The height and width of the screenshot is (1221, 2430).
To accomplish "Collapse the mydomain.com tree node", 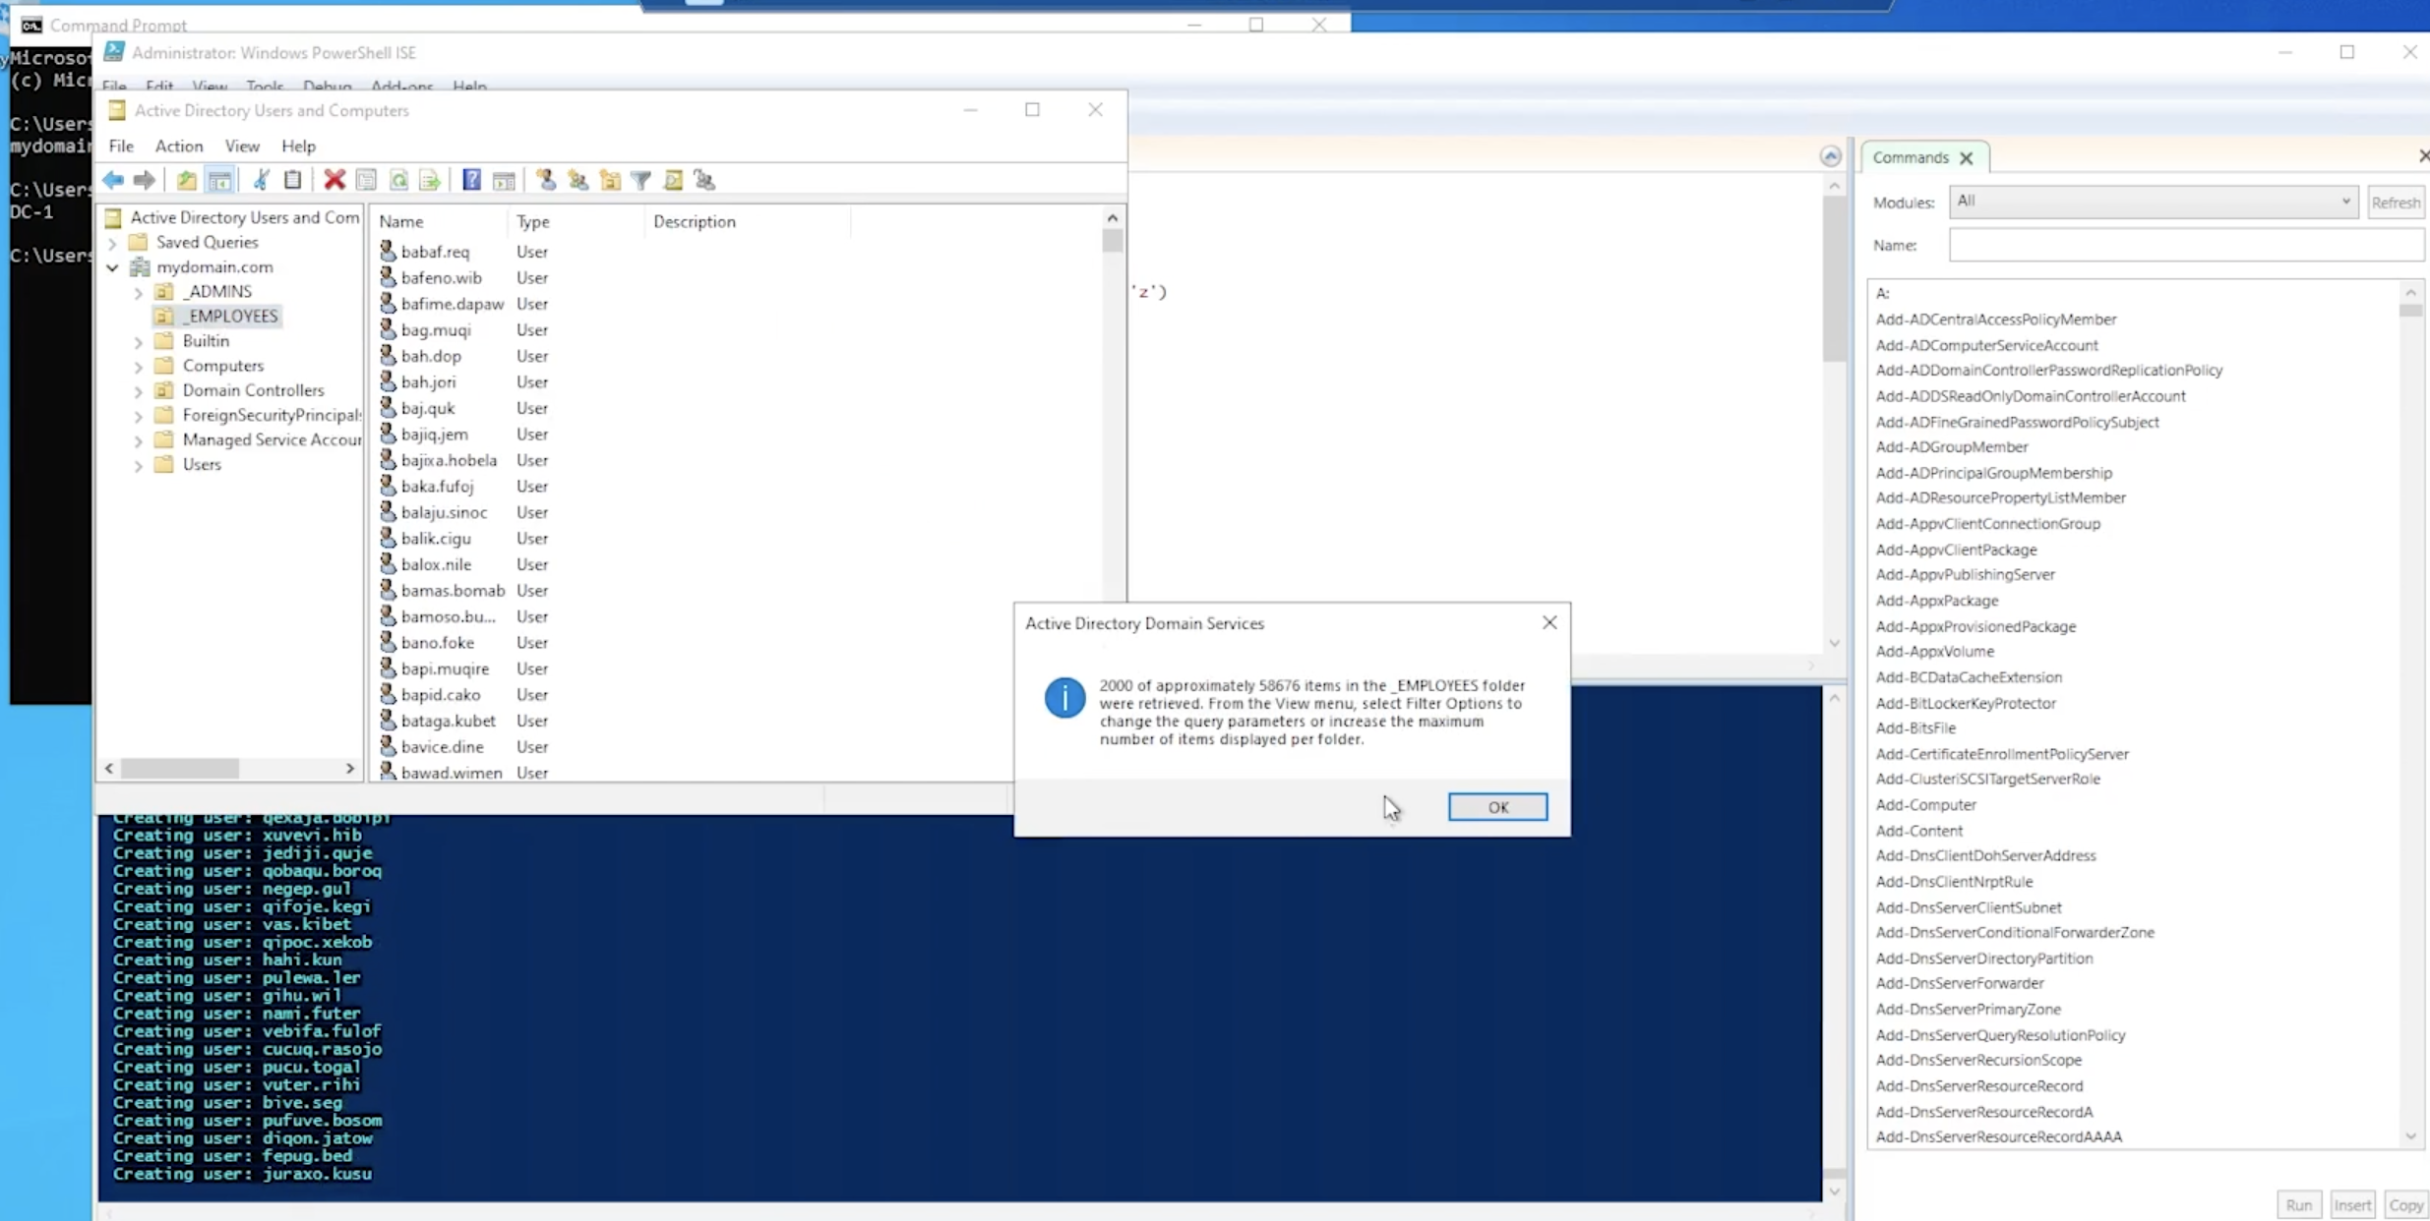I will pyautogui.click(x=111, y=266).
